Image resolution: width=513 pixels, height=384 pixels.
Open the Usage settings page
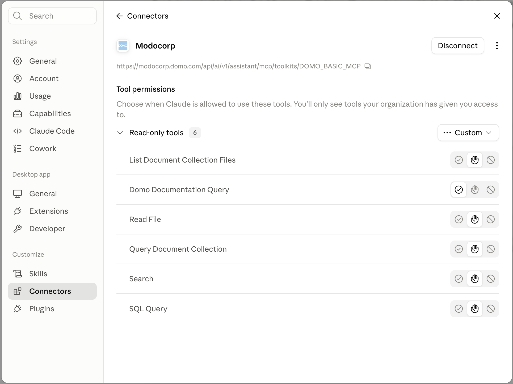coord(52,96)
